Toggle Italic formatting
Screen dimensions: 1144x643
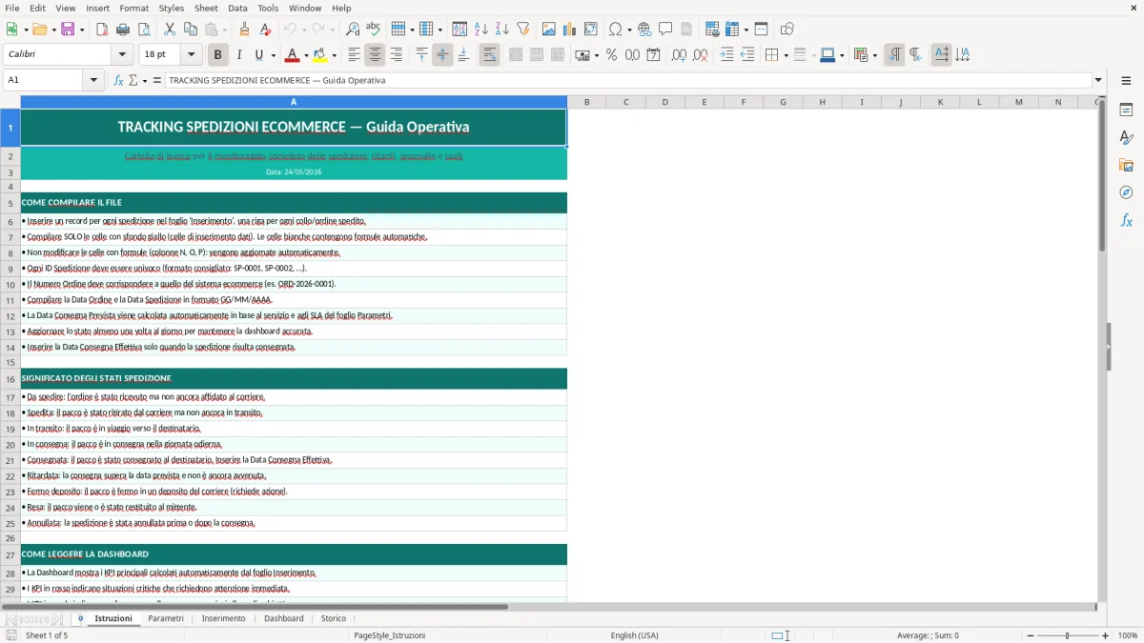(238, 55)
